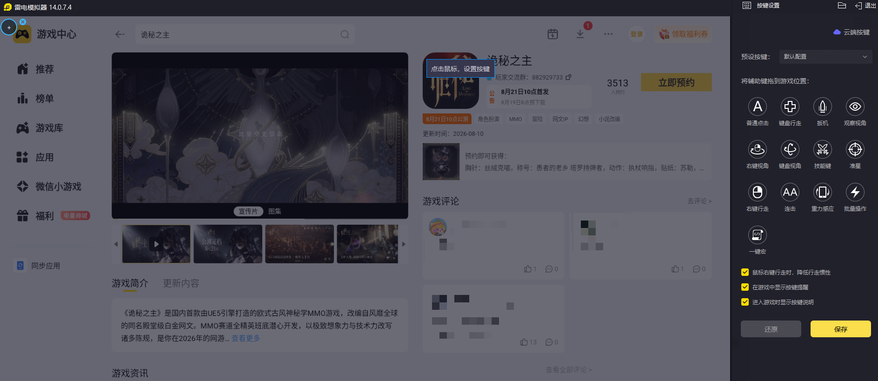The width and height of the screenshot is (878, 381).
Task: Open the downloads icon with badge
Action: pyautogui.click(x=580, y=34)
